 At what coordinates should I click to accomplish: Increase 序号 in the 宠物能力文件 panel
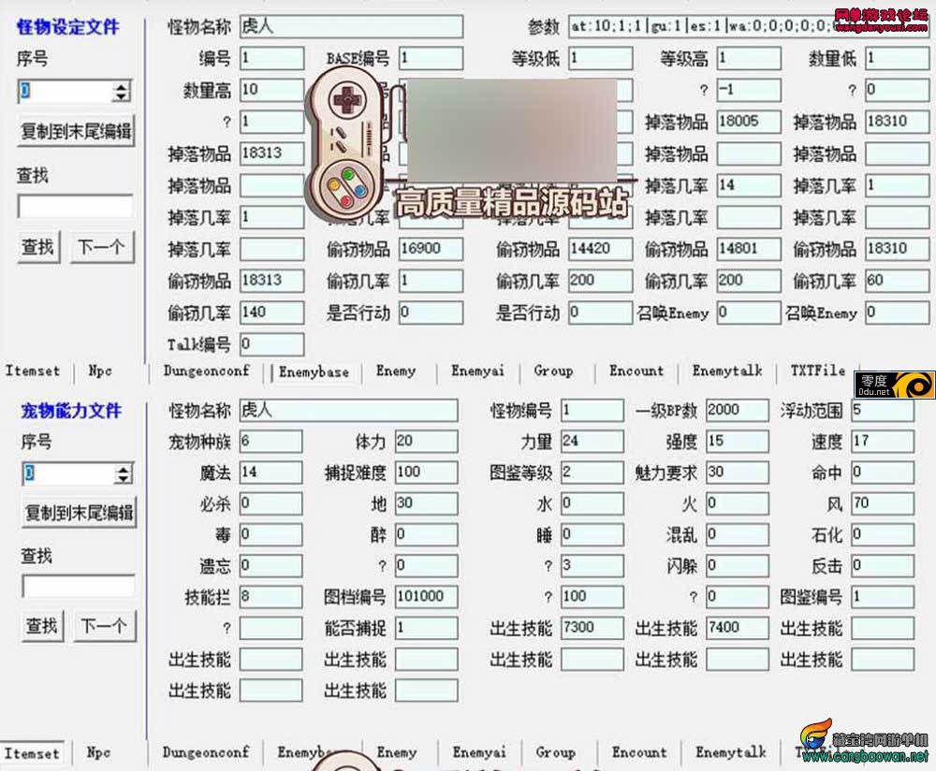coord(124,469)
